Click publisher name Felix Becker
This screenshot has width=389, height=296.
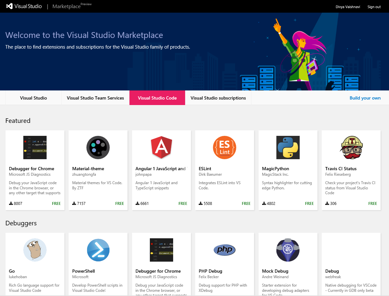tap(209, 277)
